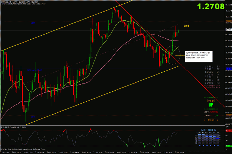This screenshot has height=154, width=232.
Task: Click the MTF RSI 5 panel title
Action: (208, 130)
